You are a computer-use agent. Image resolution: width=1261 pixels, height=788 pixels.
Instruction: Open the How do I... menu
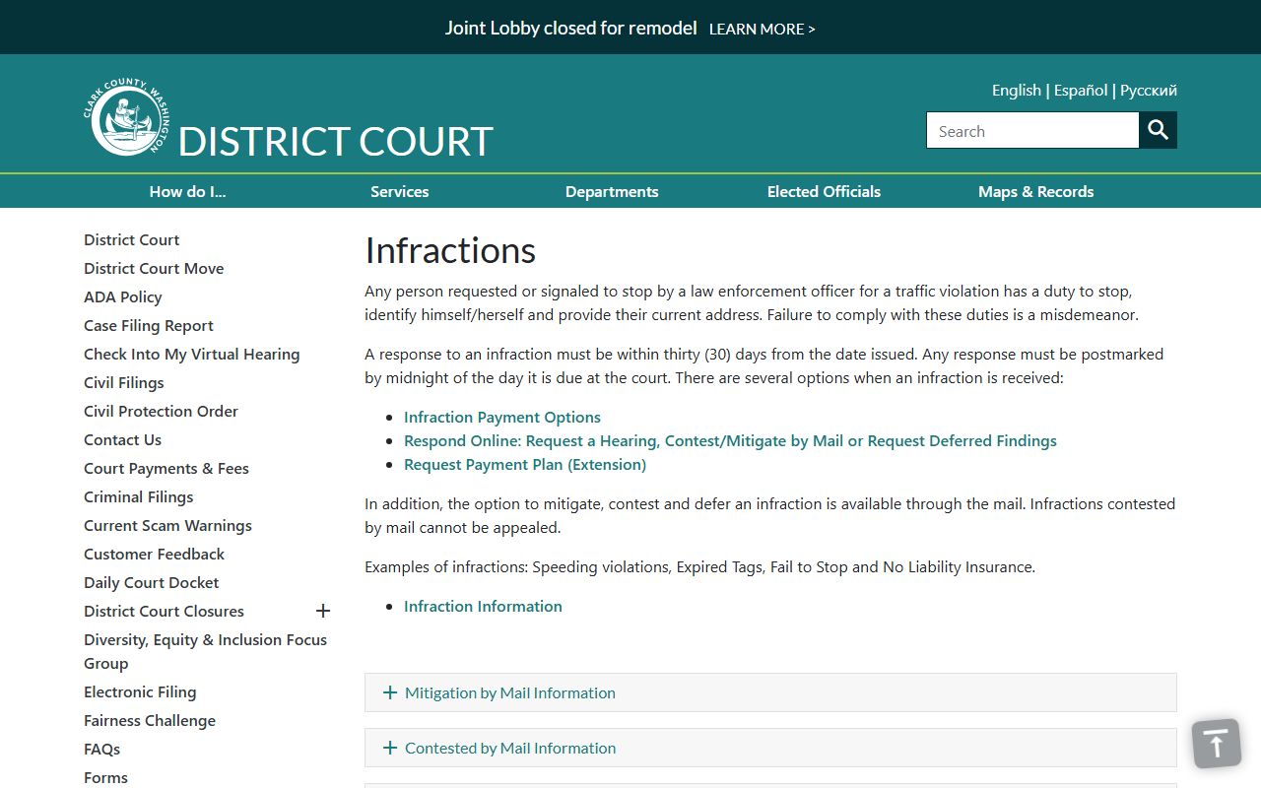188,191
